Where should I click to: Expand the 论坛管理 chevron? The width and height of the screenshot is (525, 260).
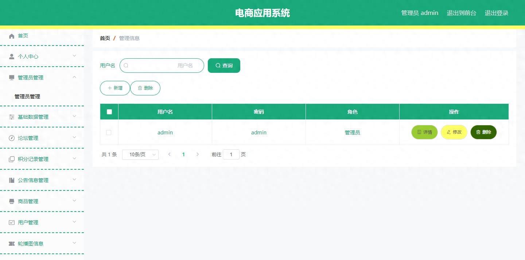pyautogui.click(x=74, y=137)
